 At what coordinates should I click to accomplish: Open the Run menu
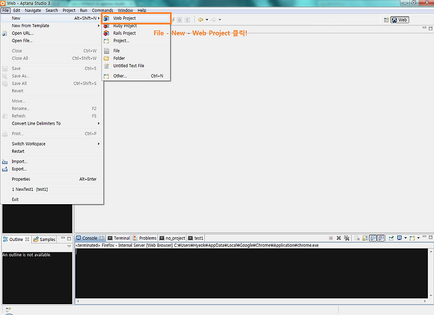[83, 10]
